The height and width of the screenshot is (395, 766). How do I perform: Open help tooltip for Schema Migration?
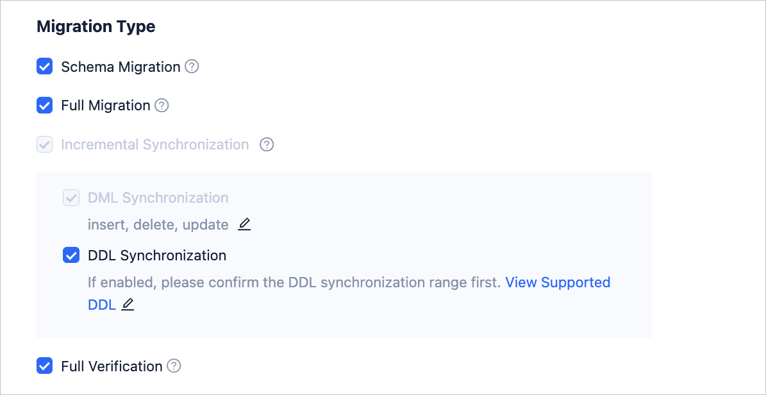pos(192,67)
